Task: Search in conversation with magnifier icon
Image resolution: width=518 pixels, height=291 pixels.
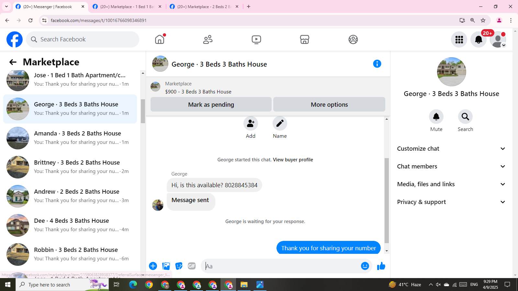Action: point(465,117)
